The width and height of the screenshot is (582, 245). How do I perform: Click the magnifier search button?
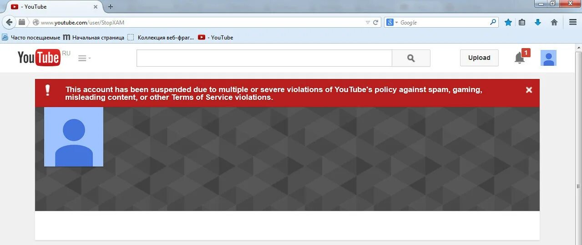411,58
